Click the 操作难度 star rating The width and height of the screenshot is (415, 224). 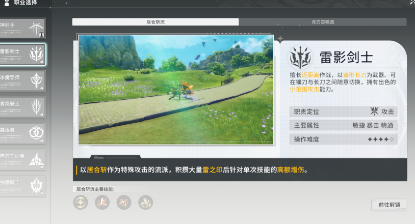point(381,139)
